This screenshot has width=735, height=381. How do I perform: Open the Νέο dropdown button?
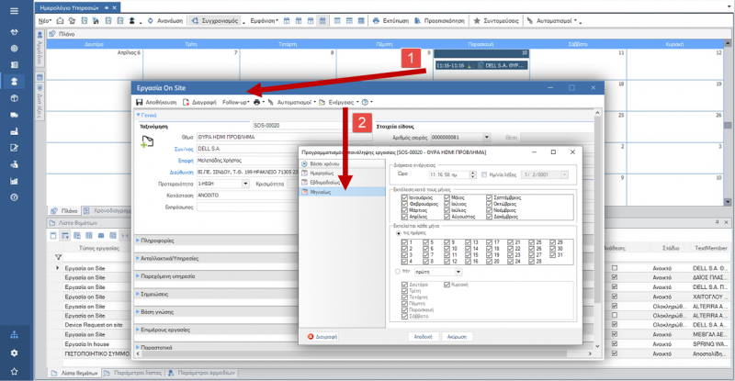pos(44,20)
